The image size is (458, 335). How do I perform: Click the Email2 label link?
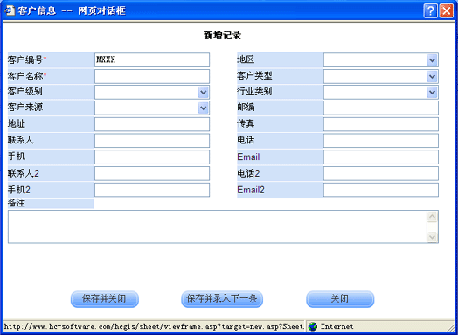tap(251, 190)
